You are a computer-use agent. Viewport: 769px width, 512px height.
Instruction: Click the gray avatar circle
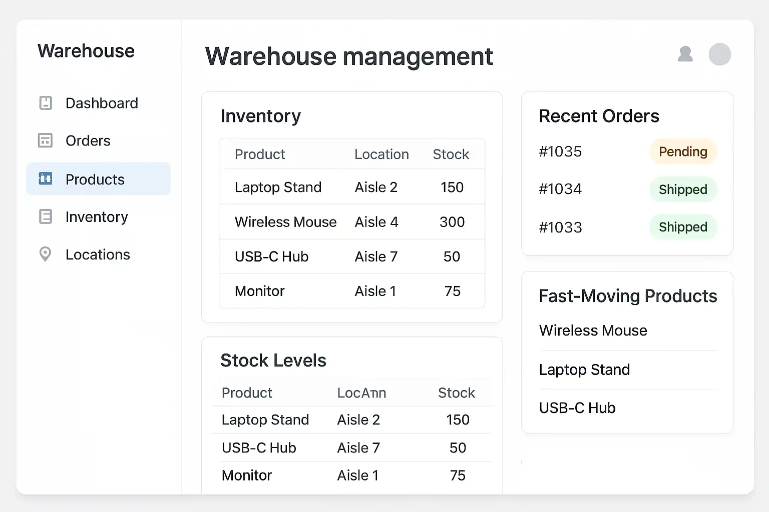(719, 54)
